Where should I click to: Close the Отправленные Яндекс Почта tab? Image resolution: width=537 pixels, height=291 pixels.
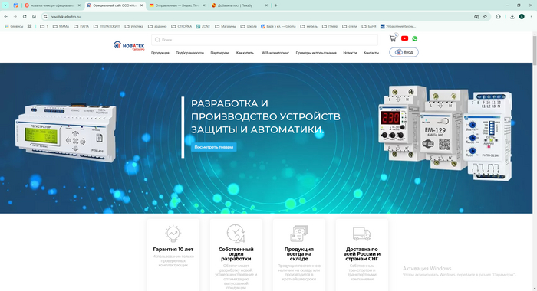click(x=204, y=5)
